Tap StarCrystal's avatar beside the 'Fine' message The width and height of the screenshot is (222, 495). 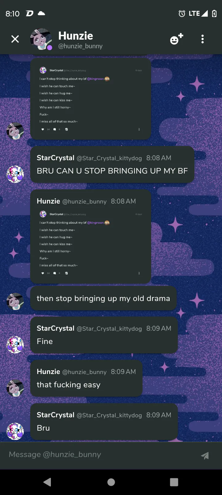tap(15, 344)
